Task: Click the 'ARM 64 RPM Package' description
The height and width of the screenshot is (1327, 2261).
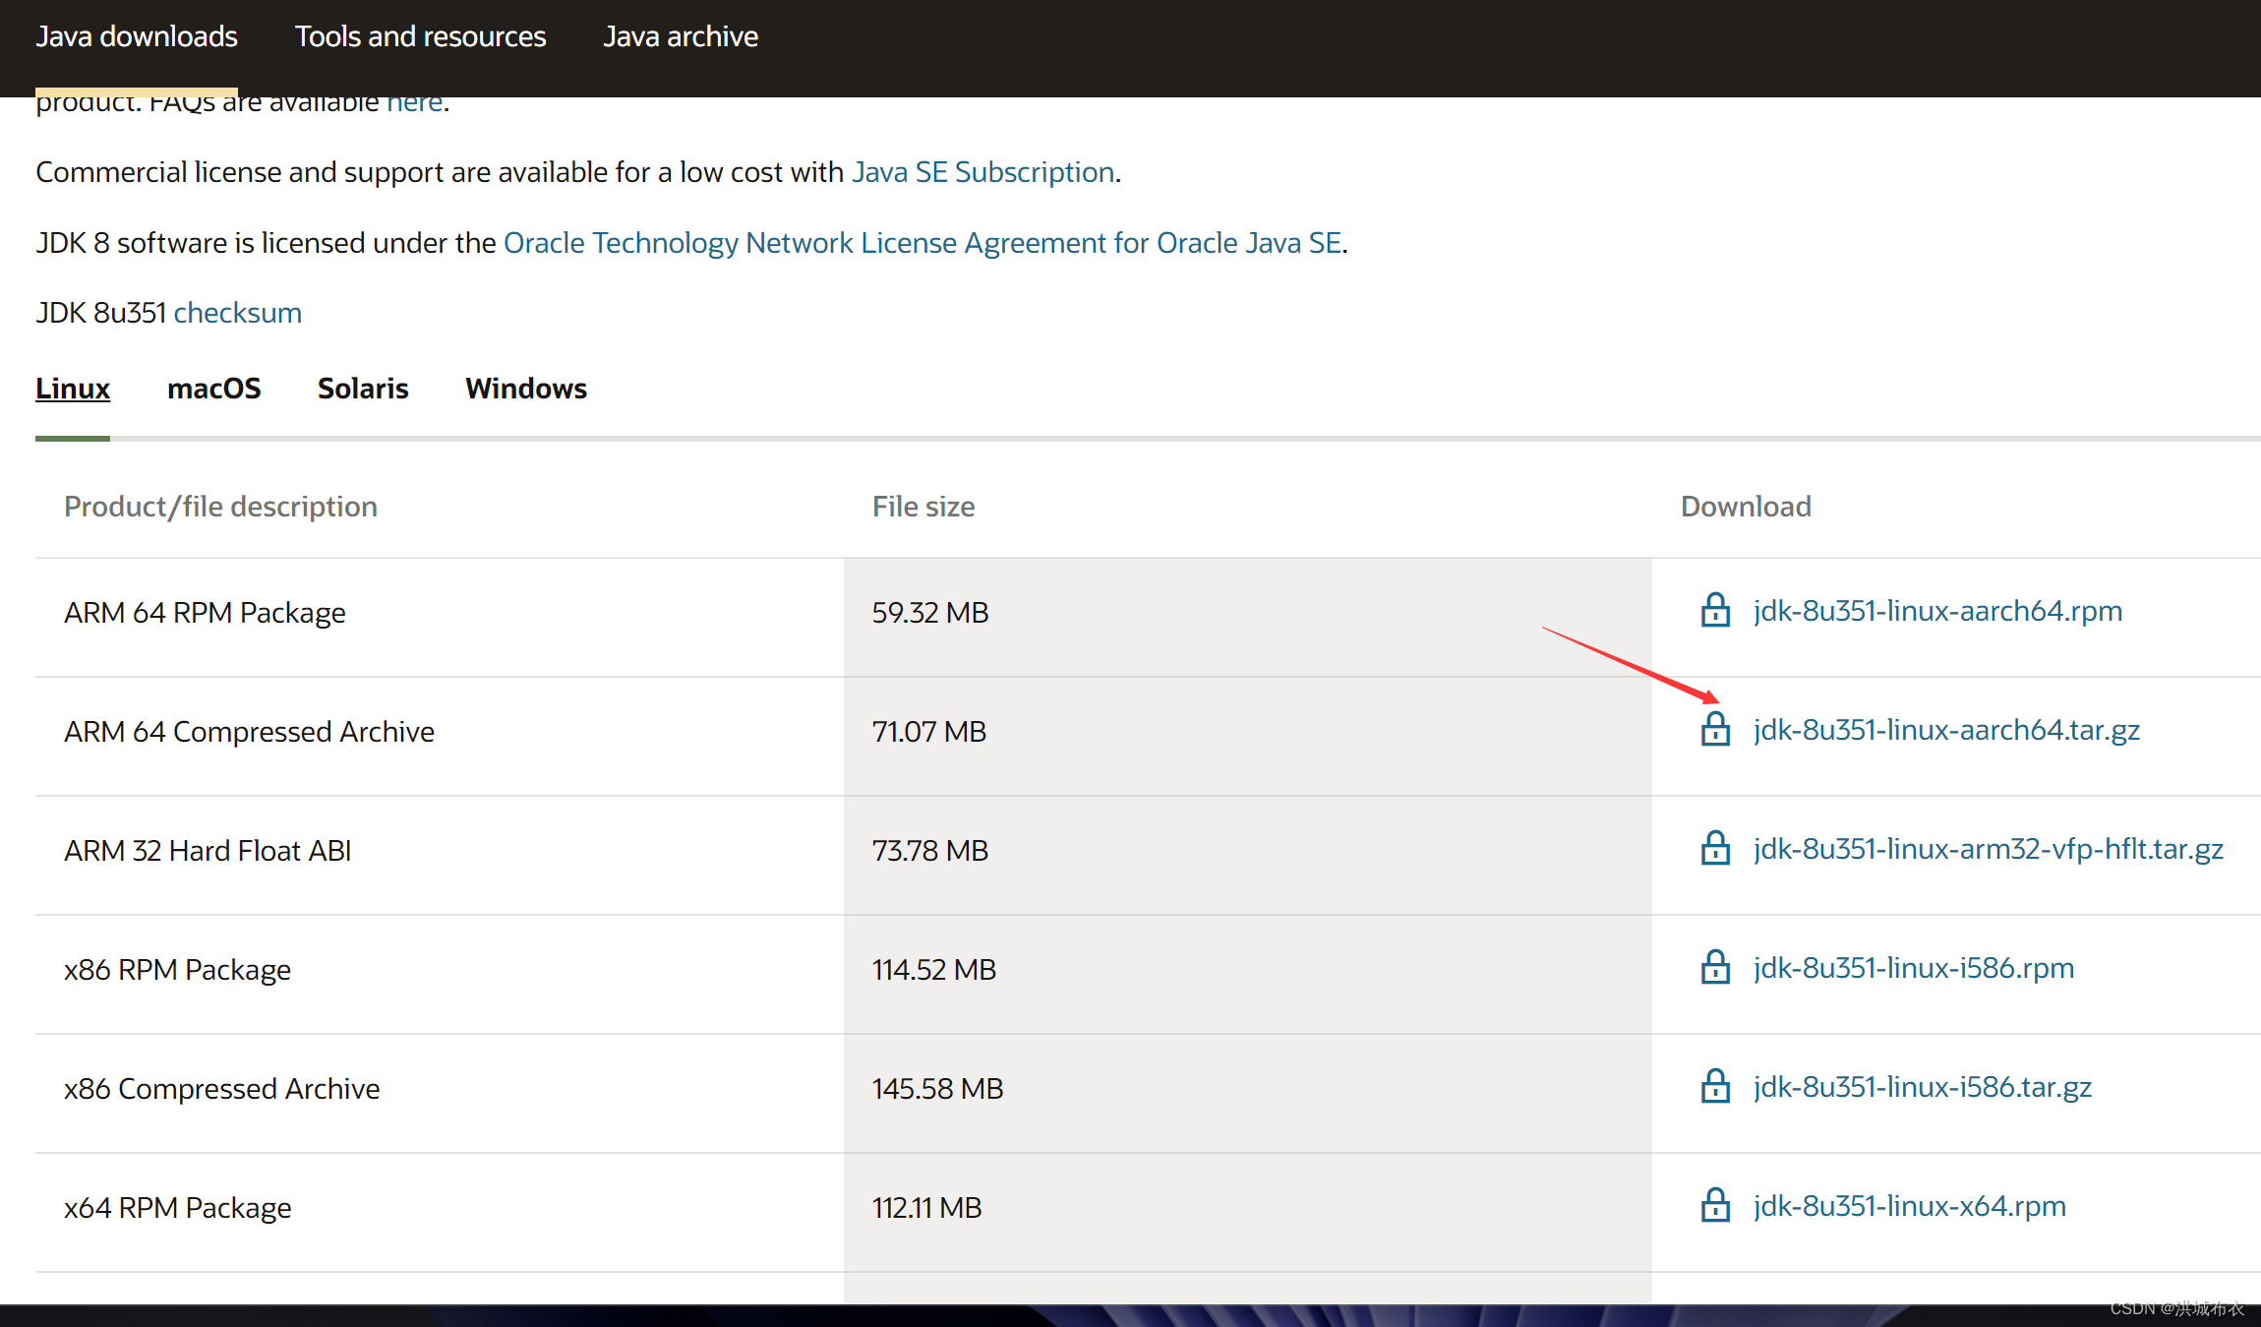Action: (205, 613)
